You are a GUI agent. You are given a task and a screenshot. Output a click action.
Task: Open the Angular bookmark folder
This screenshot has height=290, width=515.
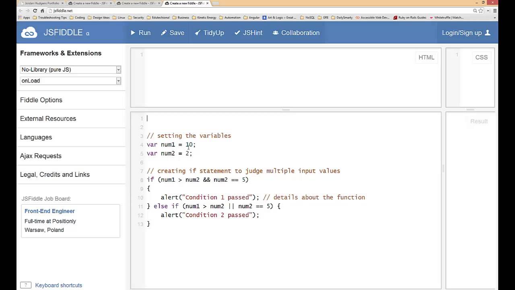pyautogui.click(x=251, y=18)
